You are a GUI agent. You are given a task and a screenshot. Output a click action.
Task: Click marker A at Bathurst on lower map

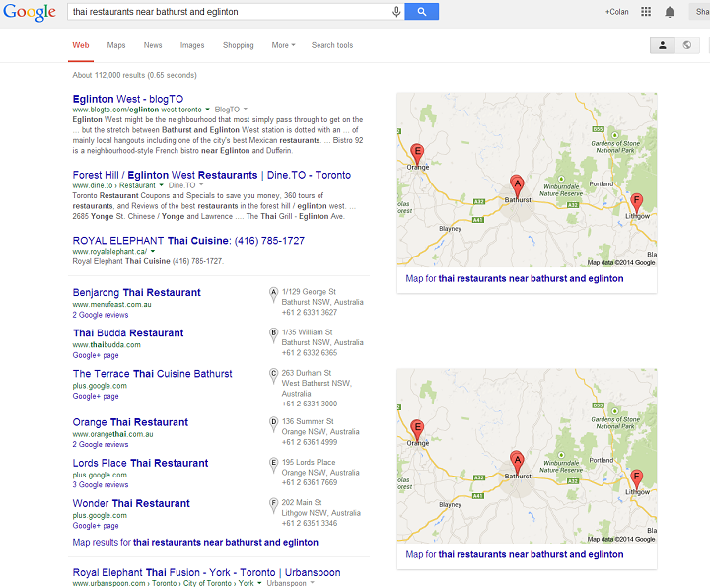coord(517,463)
